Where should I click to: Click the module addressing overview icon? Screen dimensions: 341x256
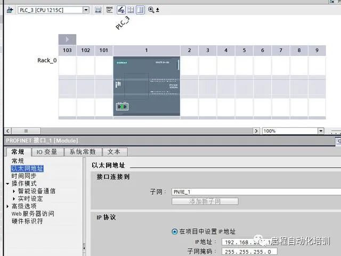tap(98, 10)
